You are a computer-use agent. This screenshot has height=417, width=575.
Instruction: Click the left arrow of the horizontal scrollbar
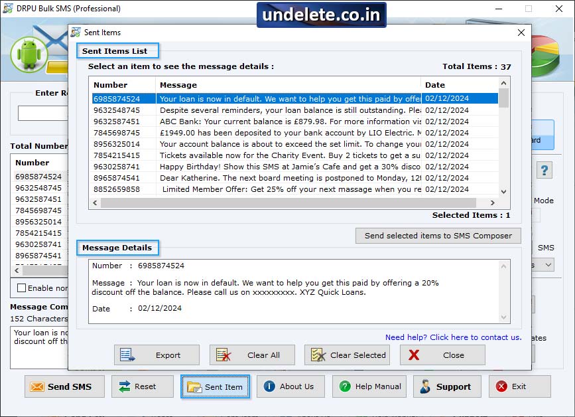point(94,203)
